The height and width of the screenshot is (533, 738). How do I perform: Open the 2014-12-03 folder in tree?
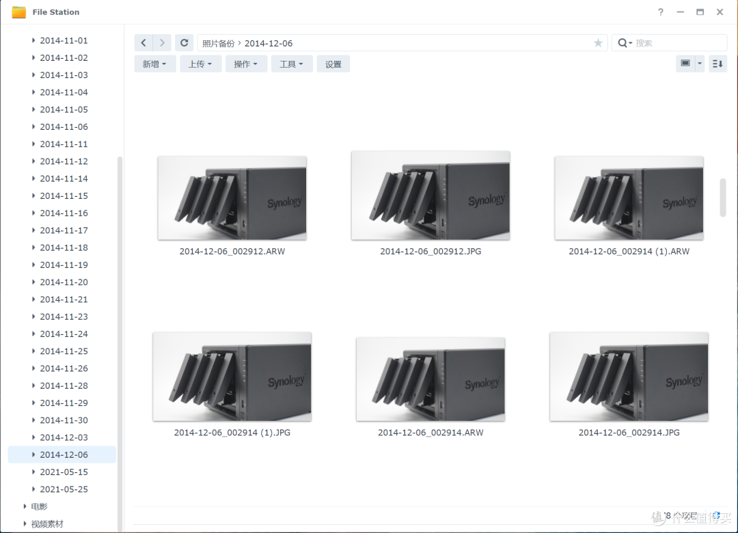pos(64,437)
